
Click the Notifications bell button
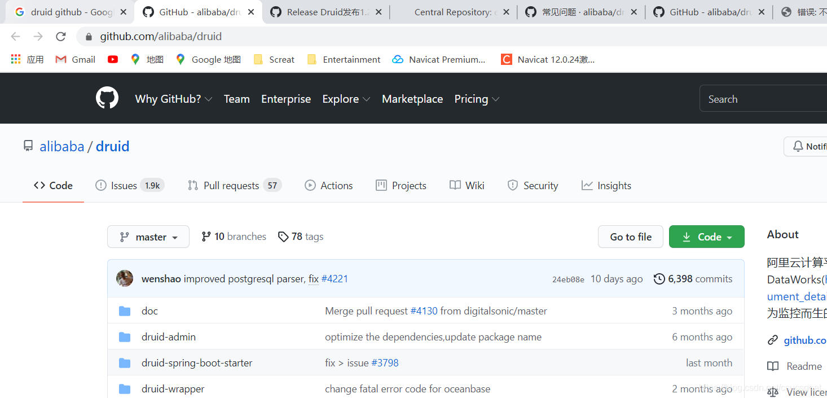click(x=806, y=146)
